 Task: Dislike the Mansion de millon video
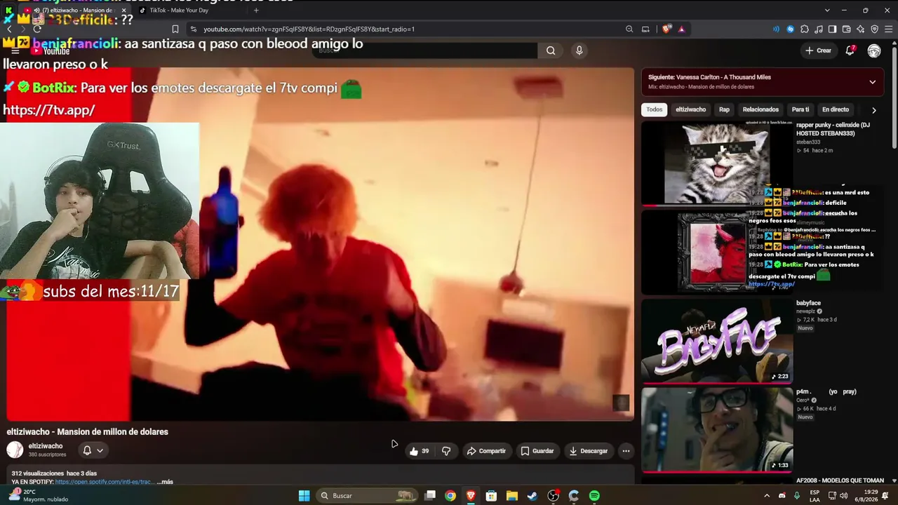click(446, 451)
